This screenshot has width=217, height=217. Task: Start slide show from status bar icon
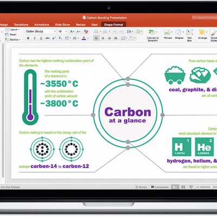[191, 187]
